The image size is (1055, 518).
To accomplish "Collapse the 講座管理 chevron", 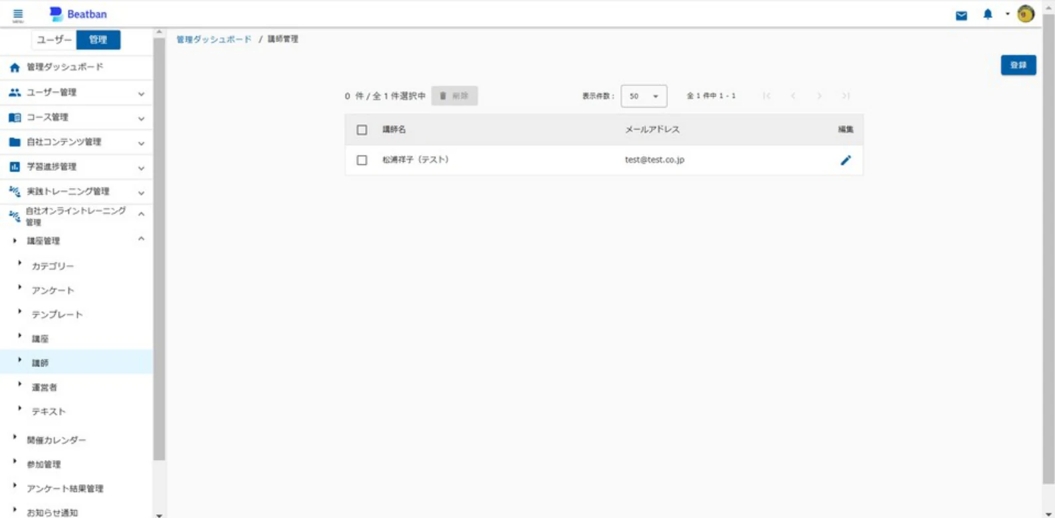I will [x=141, y=239].
